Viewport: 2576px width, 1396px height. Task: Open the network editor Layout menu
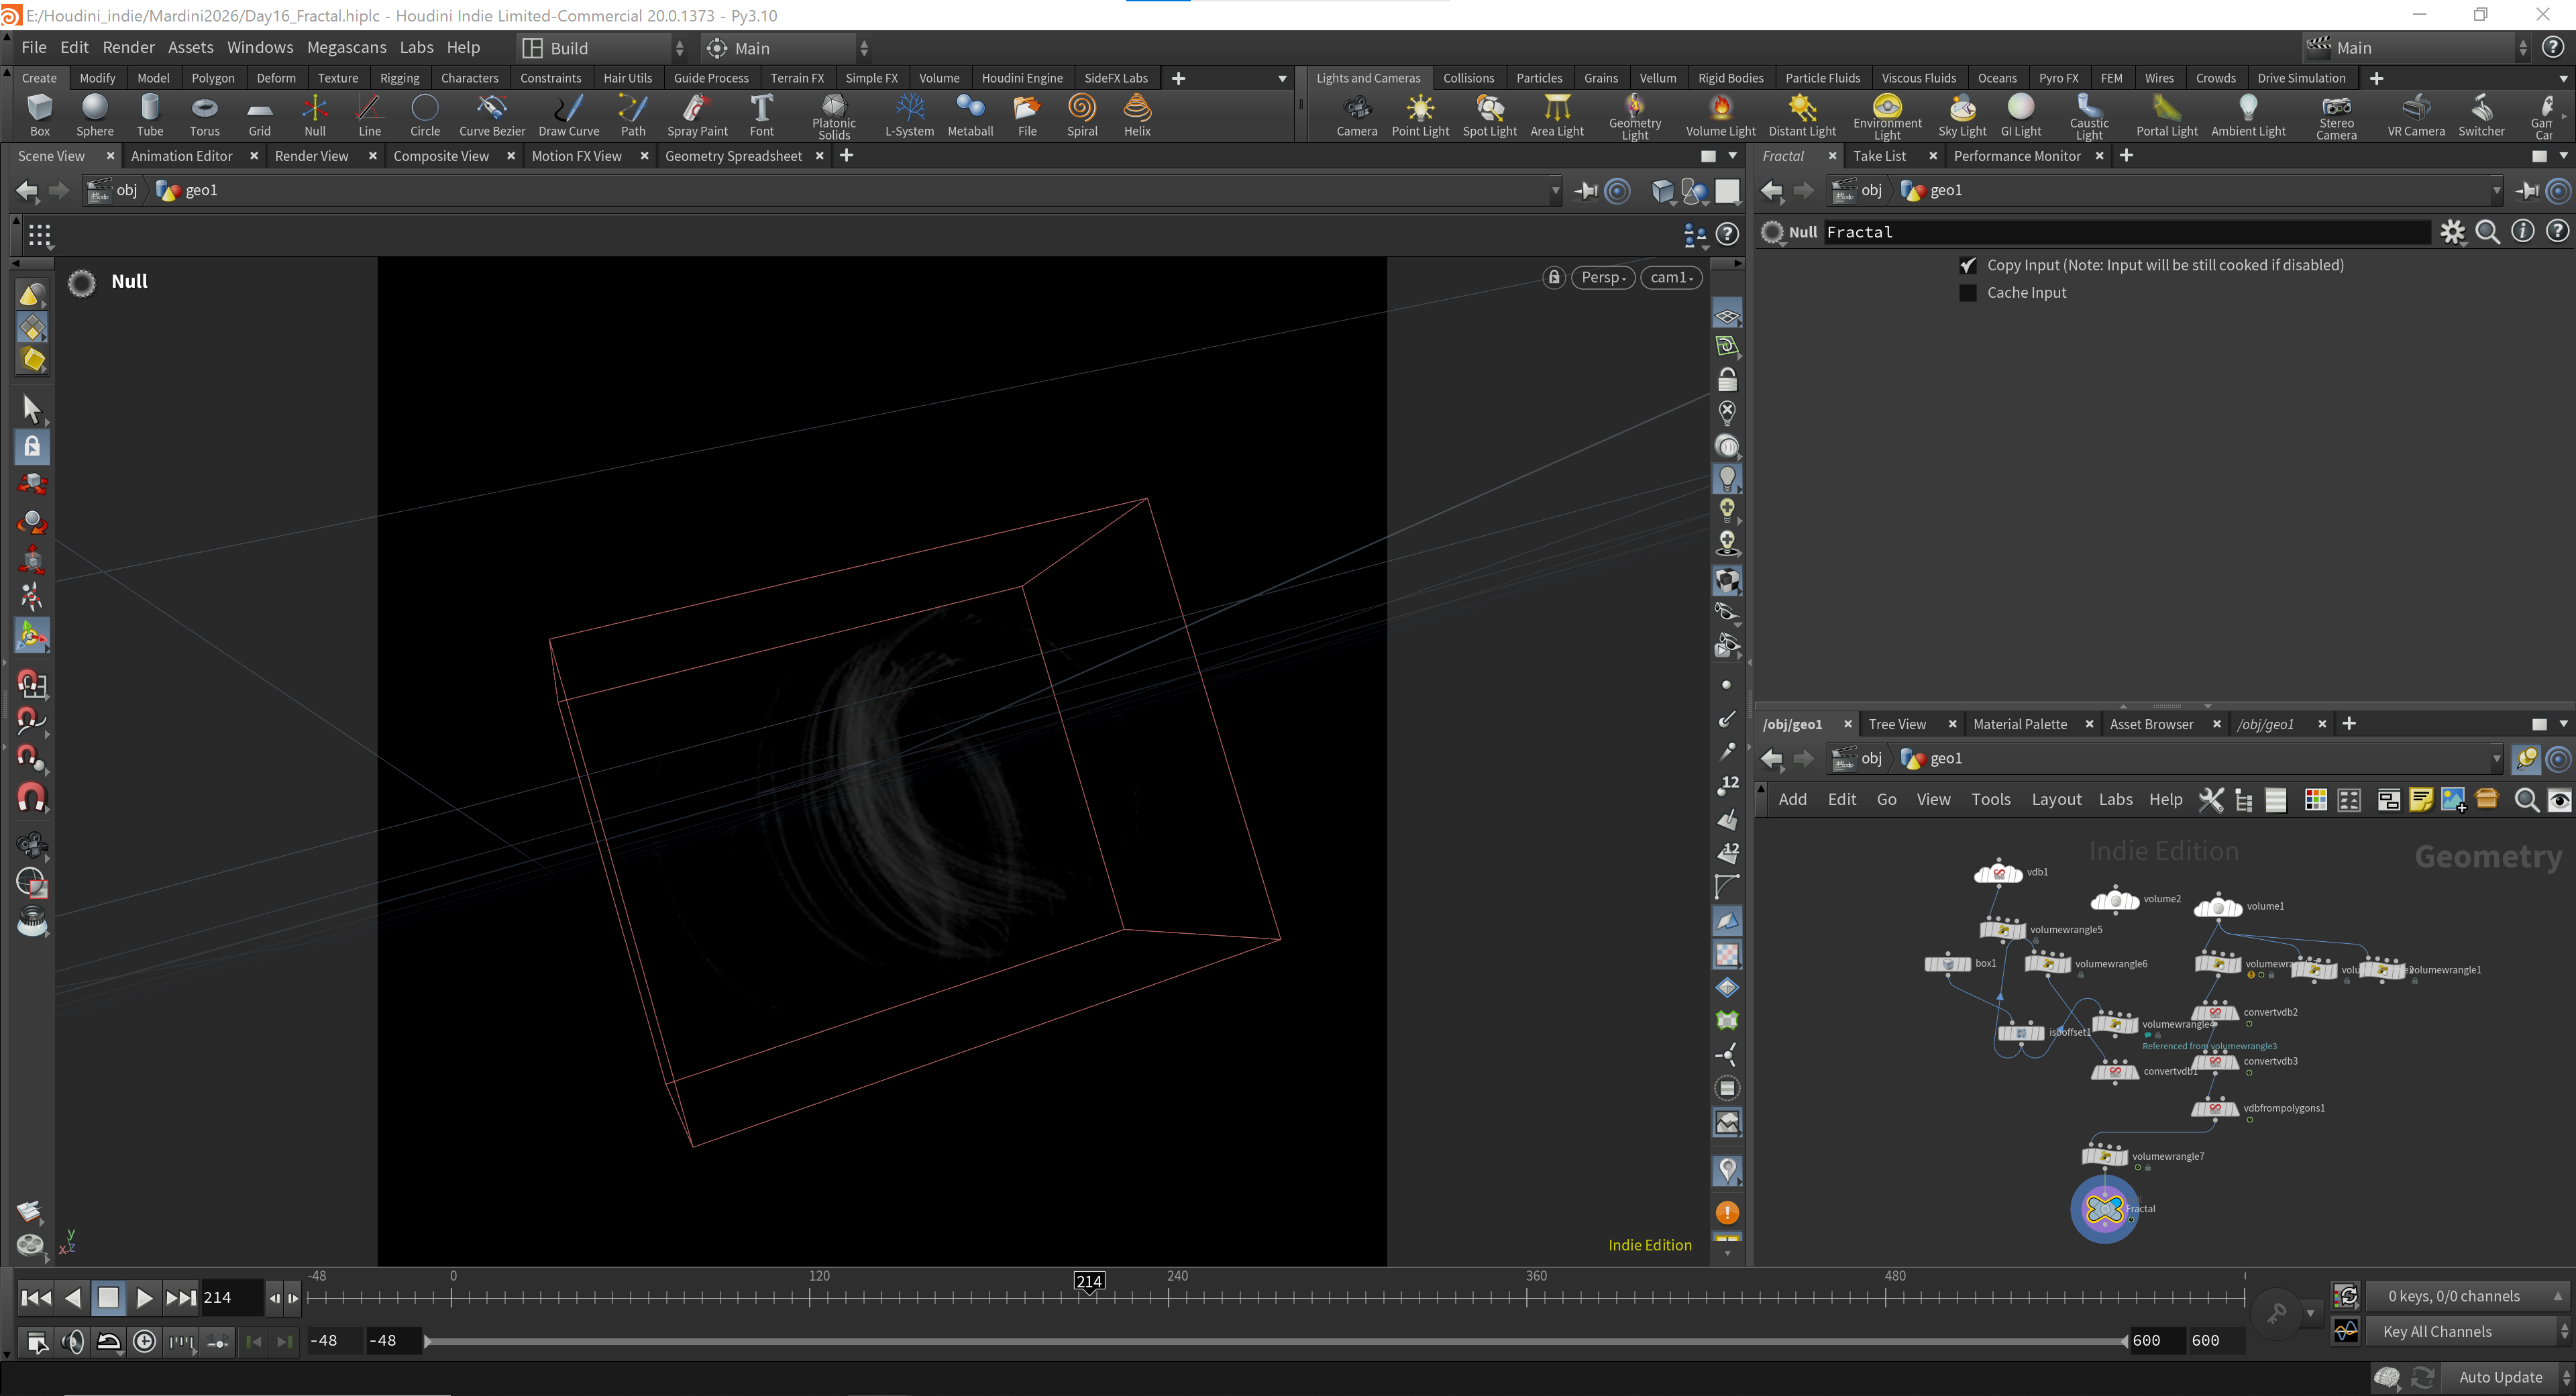tap(2056, 800)
